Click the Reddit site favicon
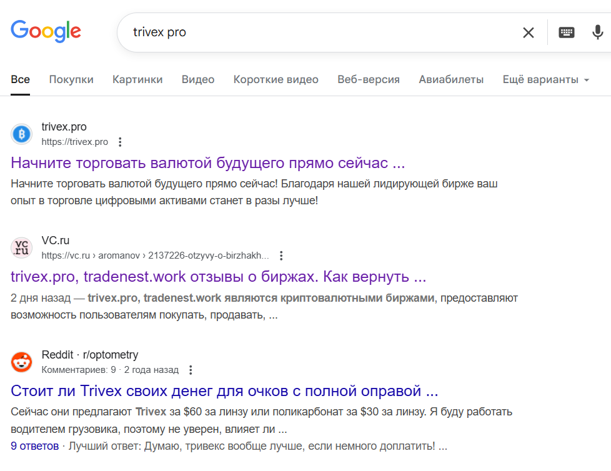The image size is (611, 471). tap(21, 362)
